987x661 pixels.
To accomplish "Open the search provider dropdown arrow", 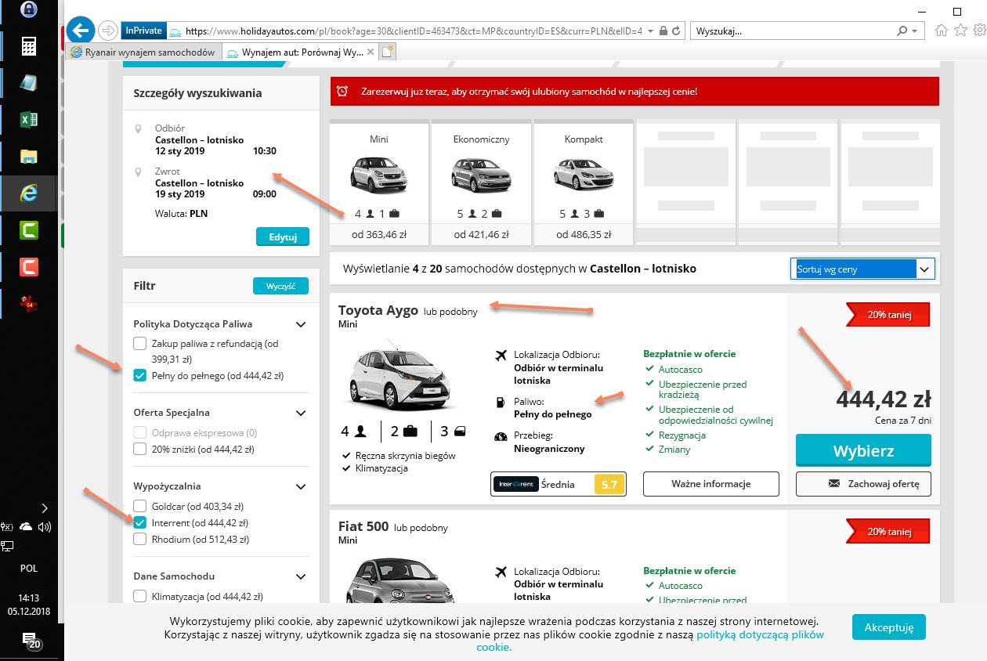I will pyautogui.click(x=914, y=31).
